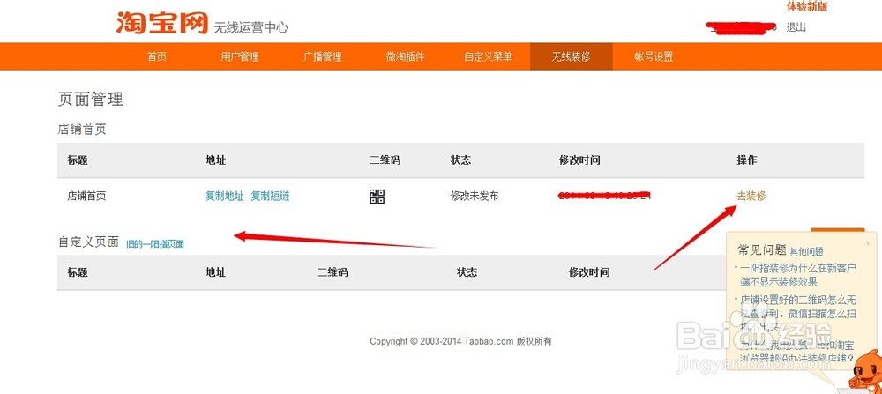
Task: Open the 旧的一阳指页面 link
Action: point(154,244)
